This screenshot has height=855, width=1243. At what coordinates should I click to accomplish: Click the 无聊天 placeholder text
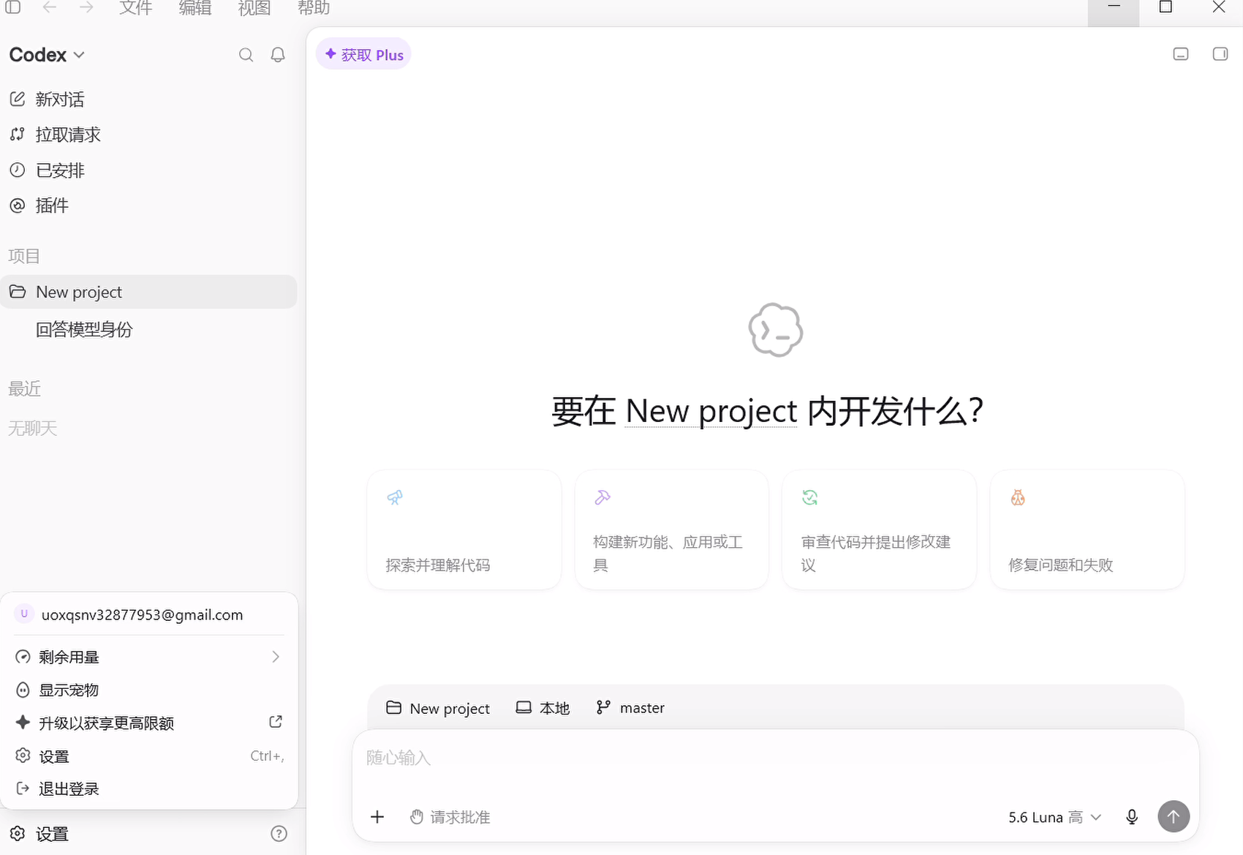(32, 429)
